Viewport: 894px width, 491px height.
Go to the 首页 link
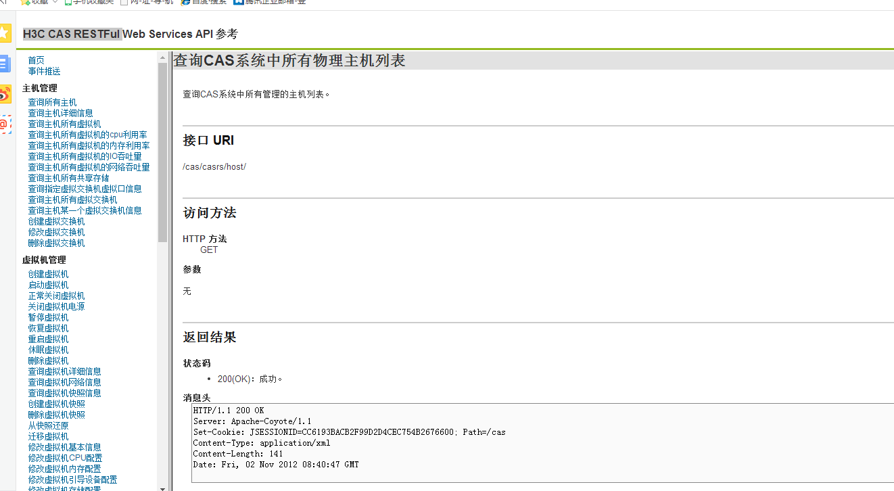pos(36,60)
